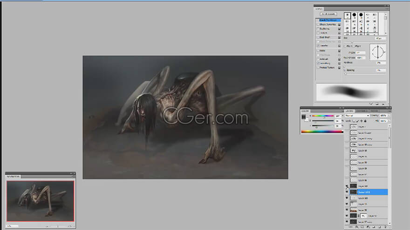
Task: Create a new group folder icon
Action: (x=374, y=227)
